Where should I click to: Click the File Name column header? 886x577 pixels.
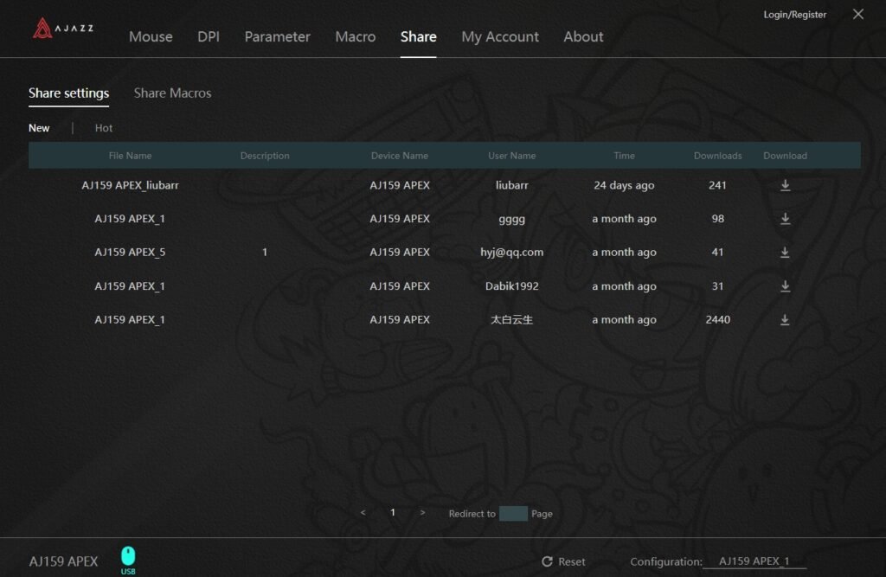tap(130, 156)
